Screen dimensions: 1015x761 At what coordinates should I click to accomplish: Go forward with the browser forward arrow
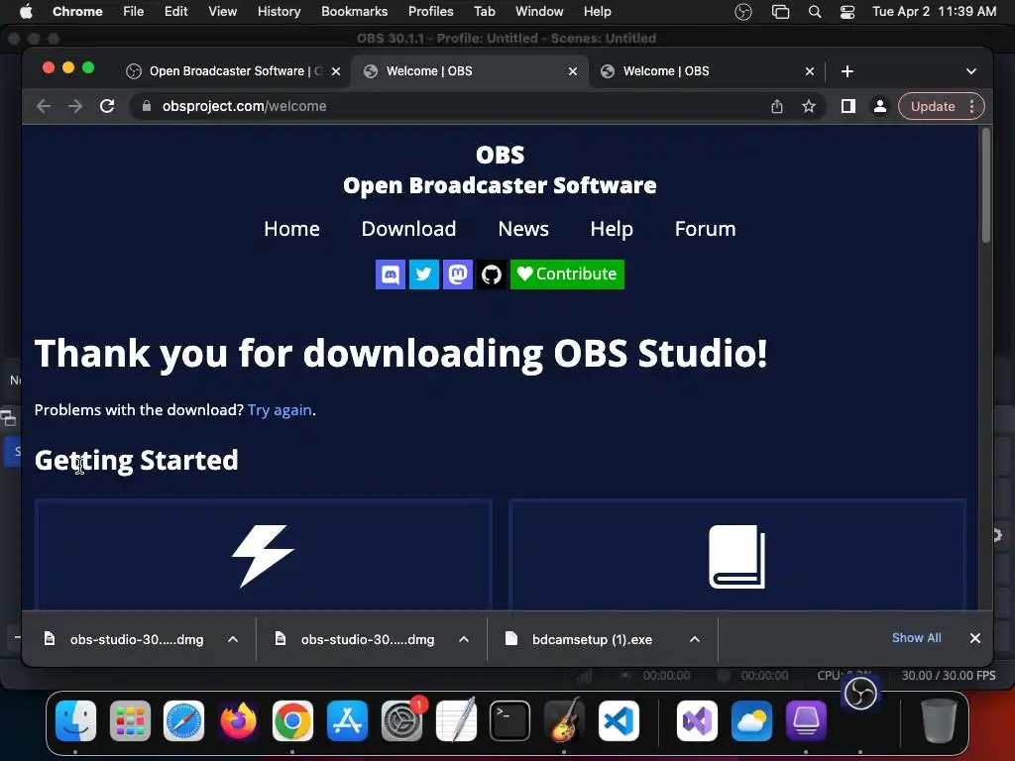click(75, 106)
